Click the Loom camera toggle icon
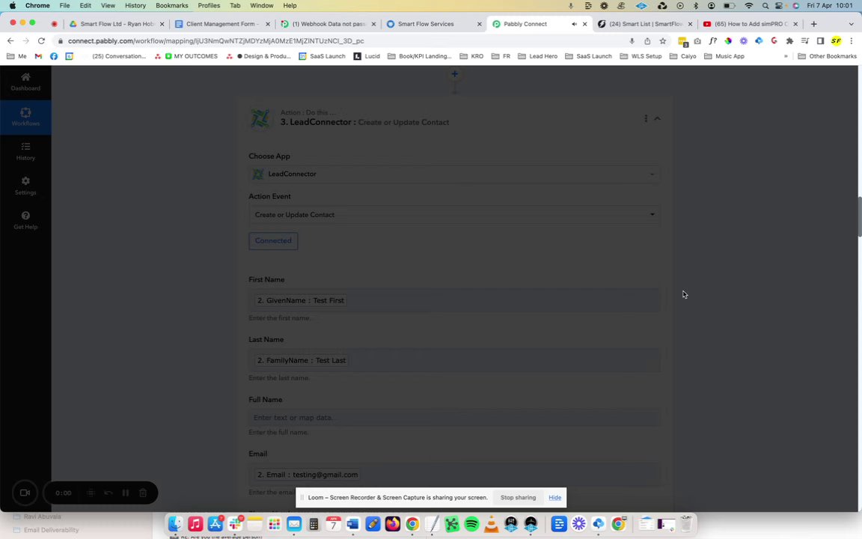862x539 pixels. tap(25, 493)
